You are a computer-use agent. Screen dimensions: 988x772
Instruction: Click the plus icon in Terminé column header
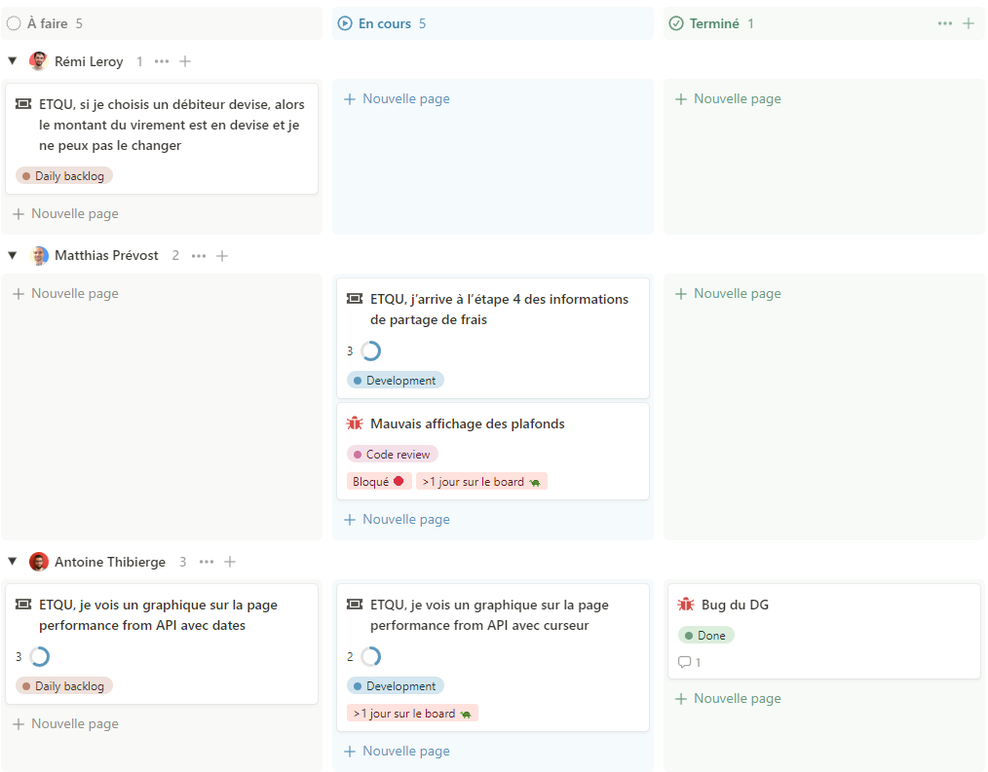pos(968,23)
